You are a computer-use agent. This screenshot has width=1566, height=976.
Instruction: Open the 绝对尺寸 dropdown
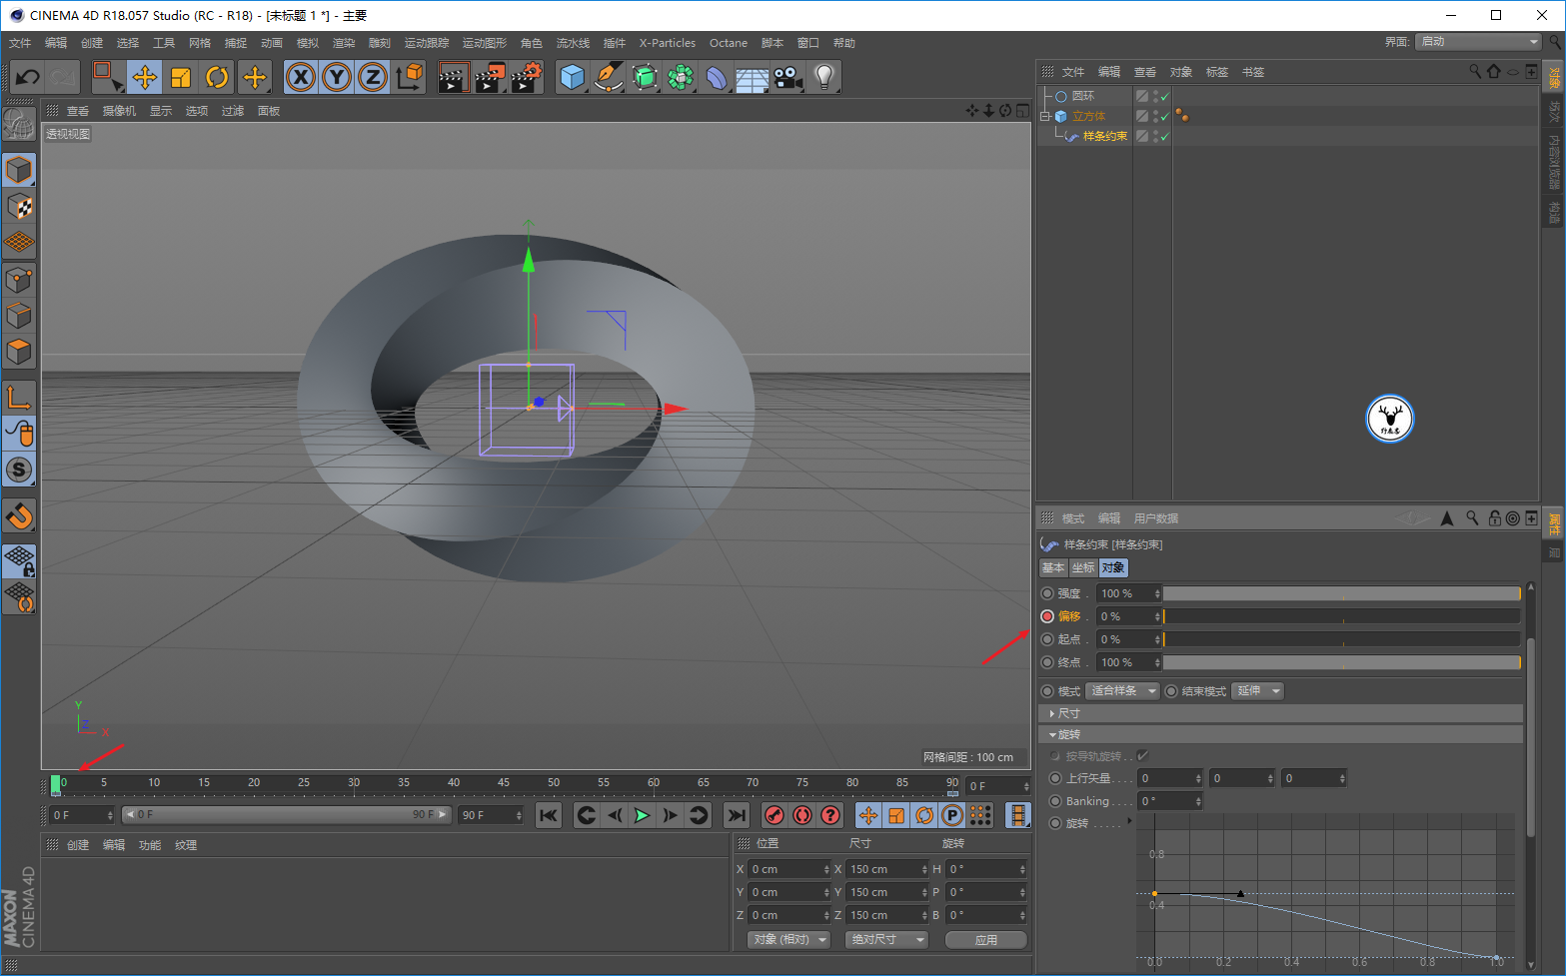pos(887,940)
